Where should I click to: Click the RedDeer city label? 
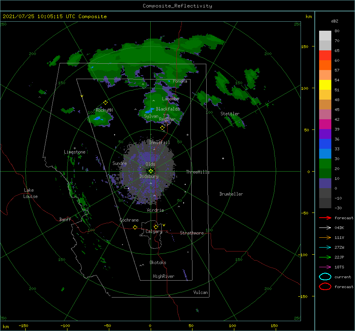coord(167,119)
